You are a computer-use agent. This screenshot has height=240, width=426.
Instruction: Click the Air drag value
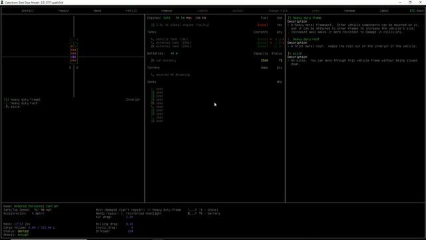point(130,217)
